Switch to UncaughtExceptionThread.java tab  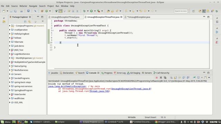point(65,17)
